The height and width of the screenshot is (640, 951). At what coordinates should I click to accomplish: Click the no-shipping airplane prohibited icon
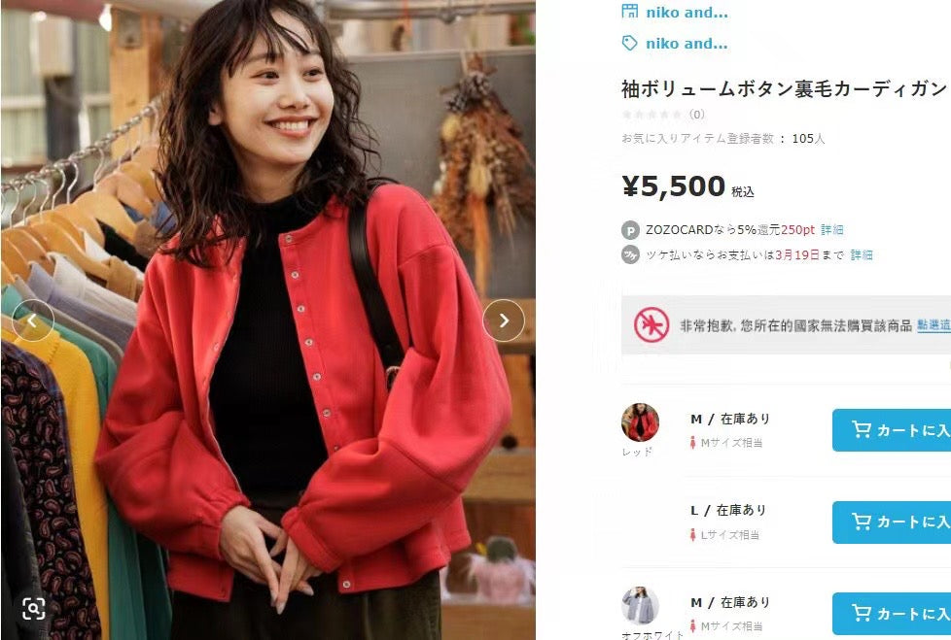click(652, 325)
